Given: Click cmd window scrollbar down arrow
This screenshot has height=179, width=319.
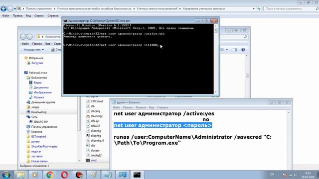Looking at the screenshot, I should pyautogui.click(x=216, y=92).
